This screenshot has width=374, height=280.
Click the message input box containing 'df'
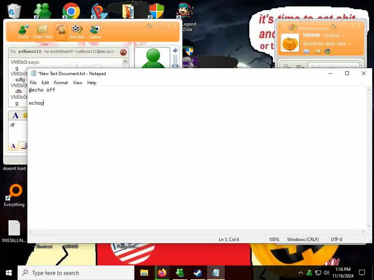[x=18, y=131]
